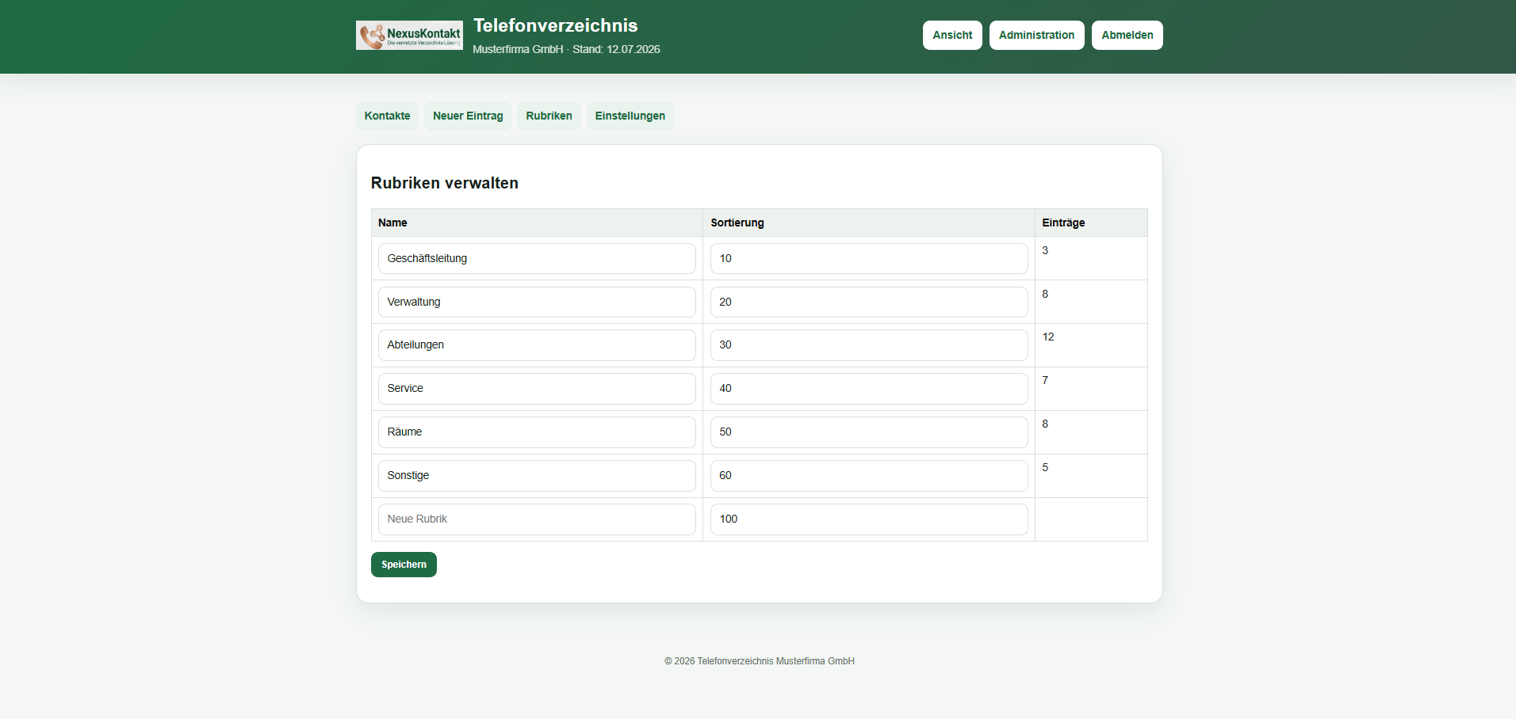Viewport: 1516px width, 719px height.
Task: Open the Ansicht view
Action: click(x=952, y=35)
